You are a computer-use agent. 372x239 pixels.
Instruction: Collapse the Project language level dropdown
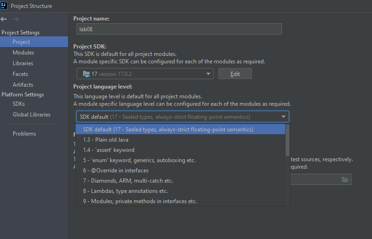tap(283, 117)
